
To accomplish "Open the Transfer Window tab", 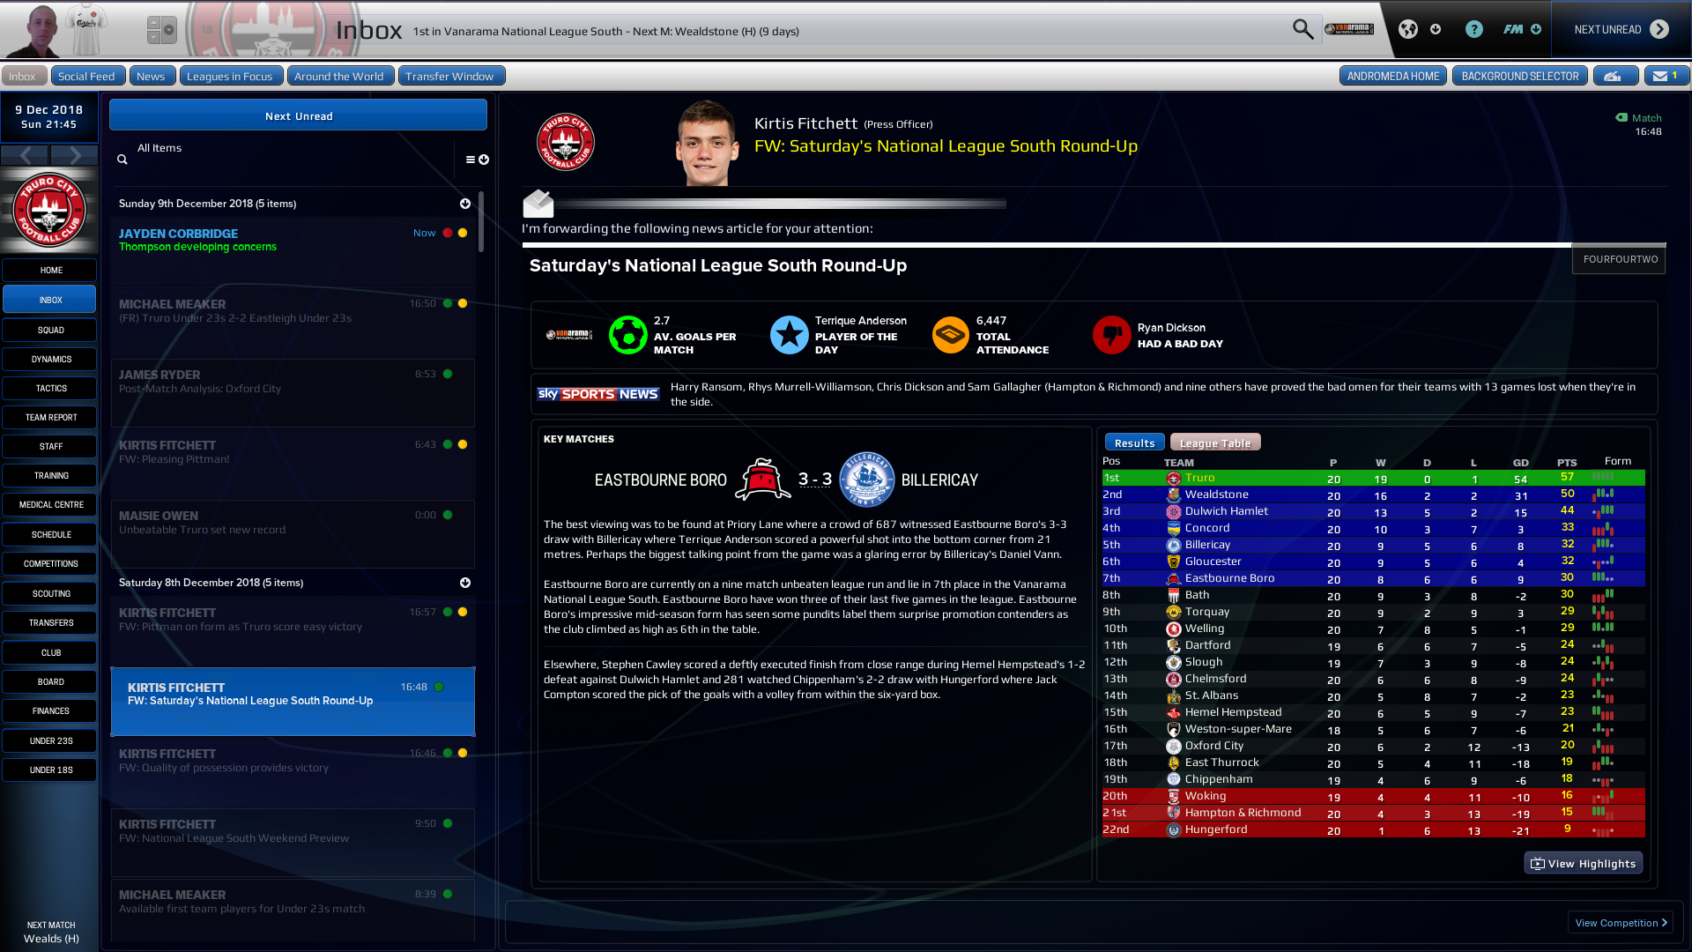I will [x=450, y=76].
